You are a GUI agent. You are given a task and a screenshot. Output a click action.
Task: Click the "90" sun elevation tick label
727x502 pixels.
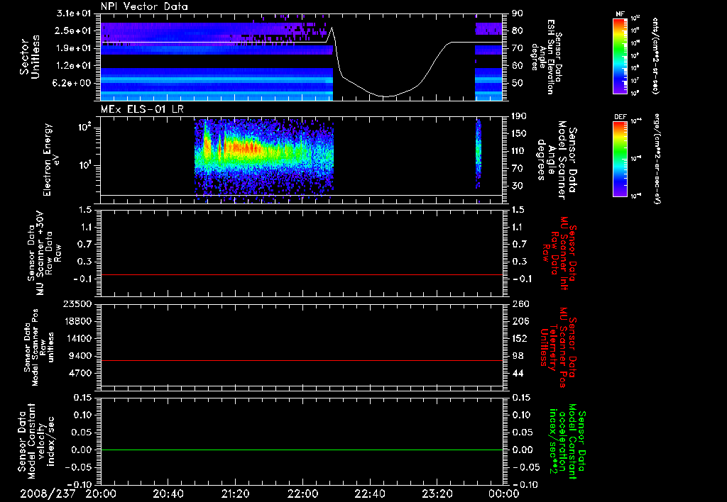[x=518, y=13]
